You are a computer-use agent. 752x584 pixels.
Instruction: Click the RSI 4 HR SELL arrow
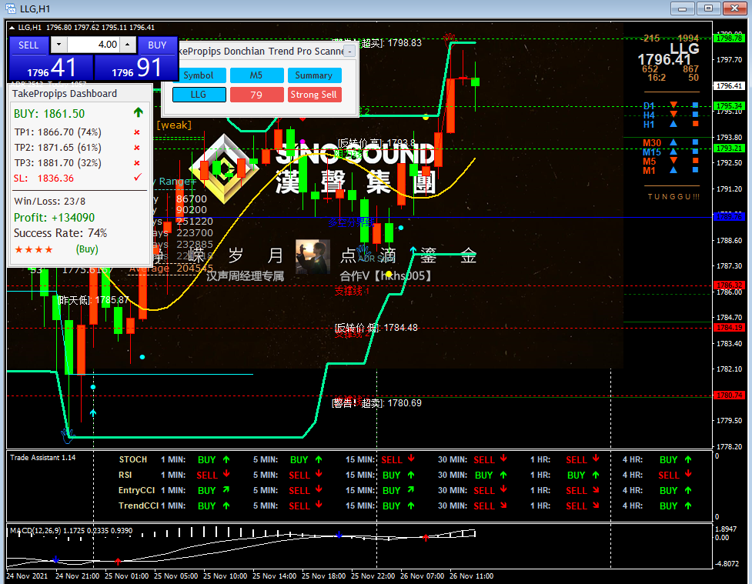point(688,474)
